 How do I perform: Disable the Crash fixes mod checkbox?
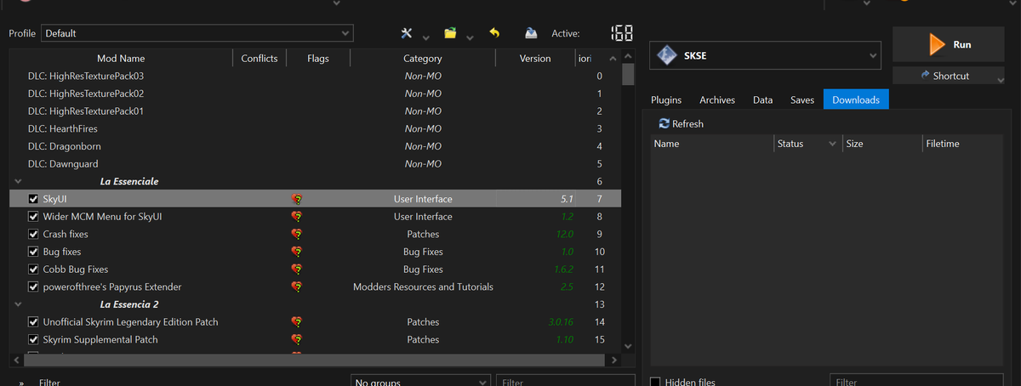click(x=34, y=234)
